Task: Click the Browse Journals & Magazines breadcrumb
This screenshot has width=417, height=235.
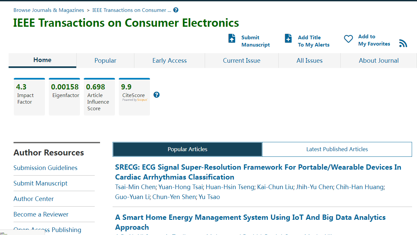Action: point(49,10)
